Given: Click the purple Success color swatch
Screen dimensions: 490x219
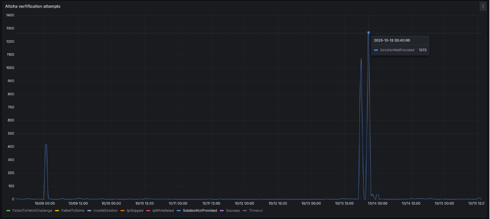Looking at the screenshot, I should (x=222, y=210).
